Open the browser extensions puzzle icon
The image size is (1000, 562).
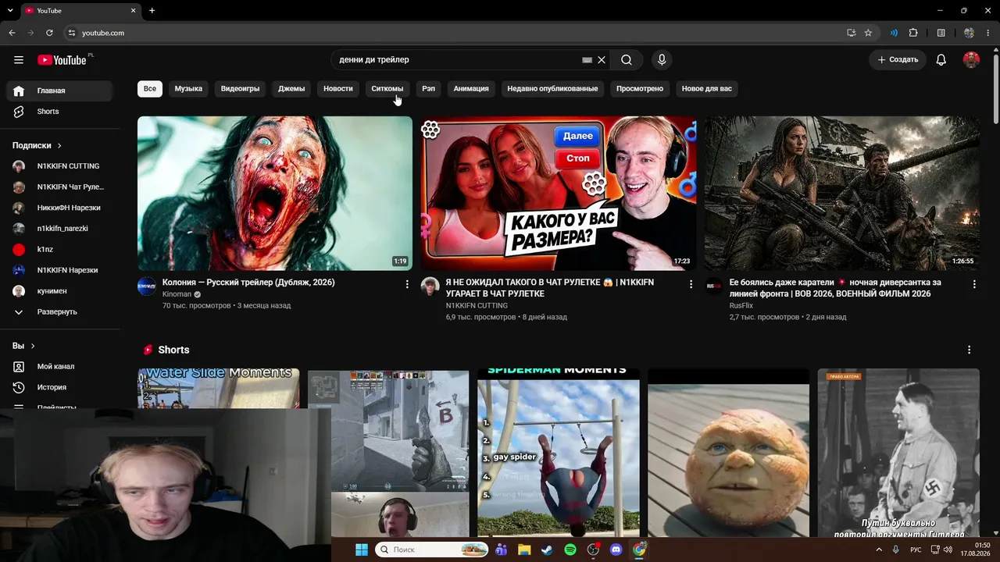point(913,33)
